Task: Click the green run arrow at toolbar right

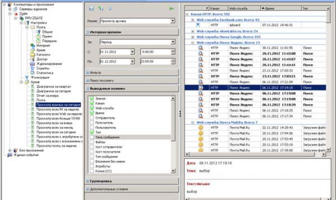Action: click(172, 8)
